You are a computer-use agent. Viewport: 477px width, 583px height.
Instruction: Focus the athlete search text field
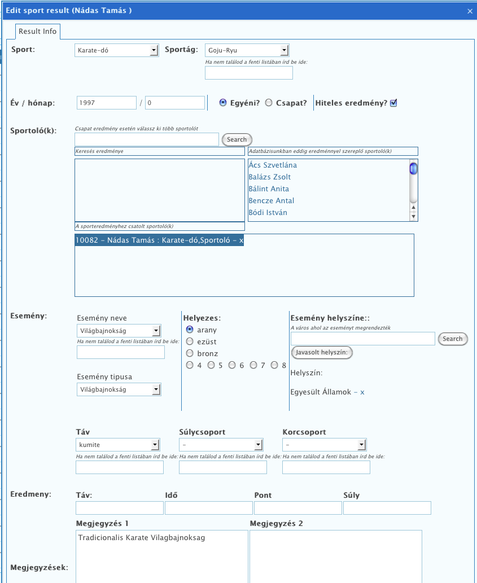coord(147,139)
